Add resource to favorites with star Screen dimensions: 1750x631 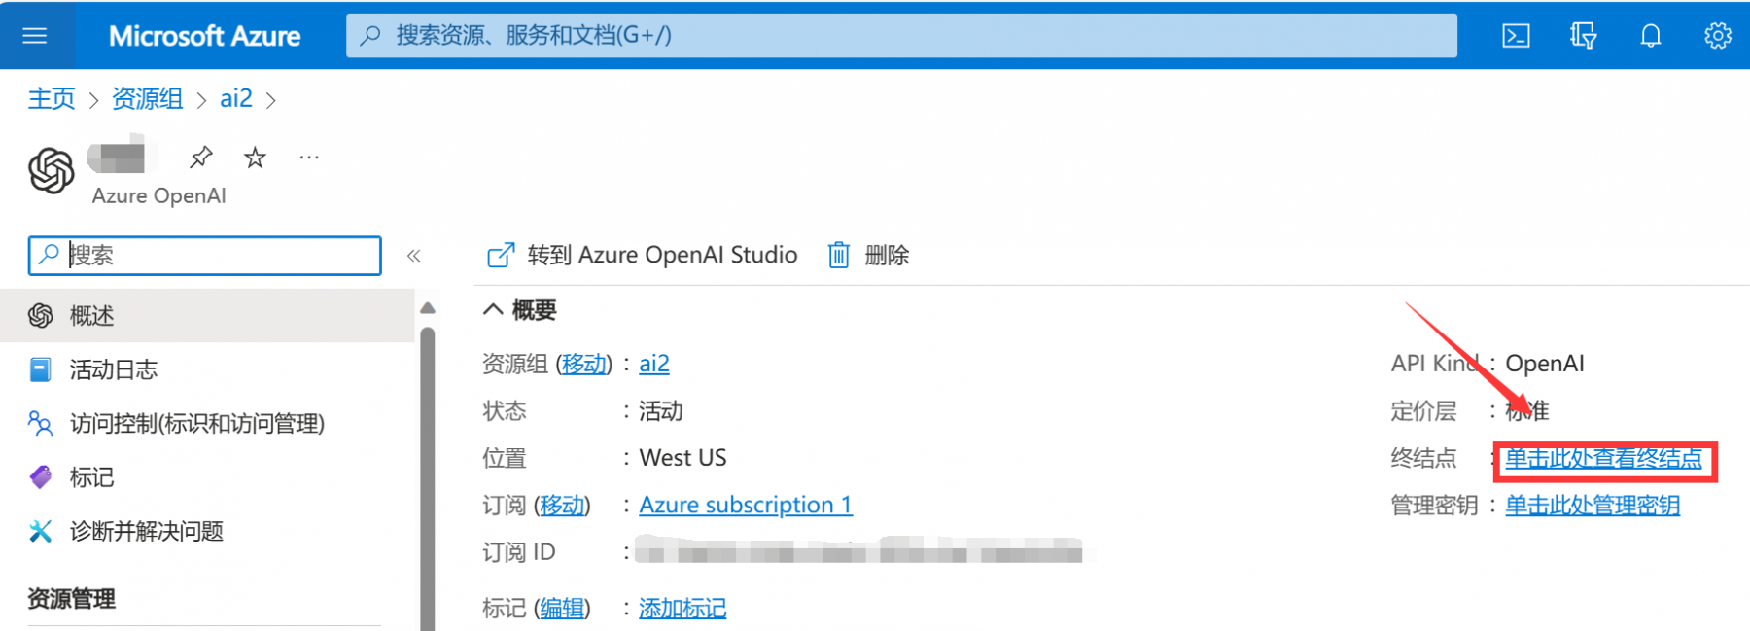click(255, 157)
